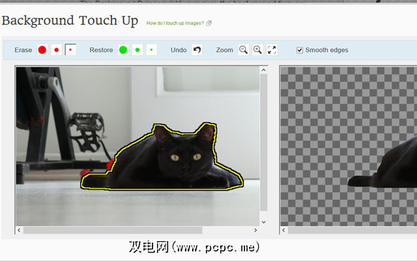Zoom out of the image

pos(244,50)
